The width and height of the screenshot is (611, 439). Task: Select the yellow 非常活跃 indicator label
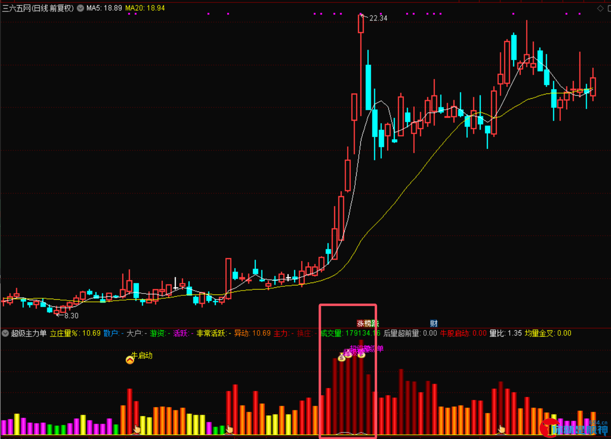(x=214, y=333)
